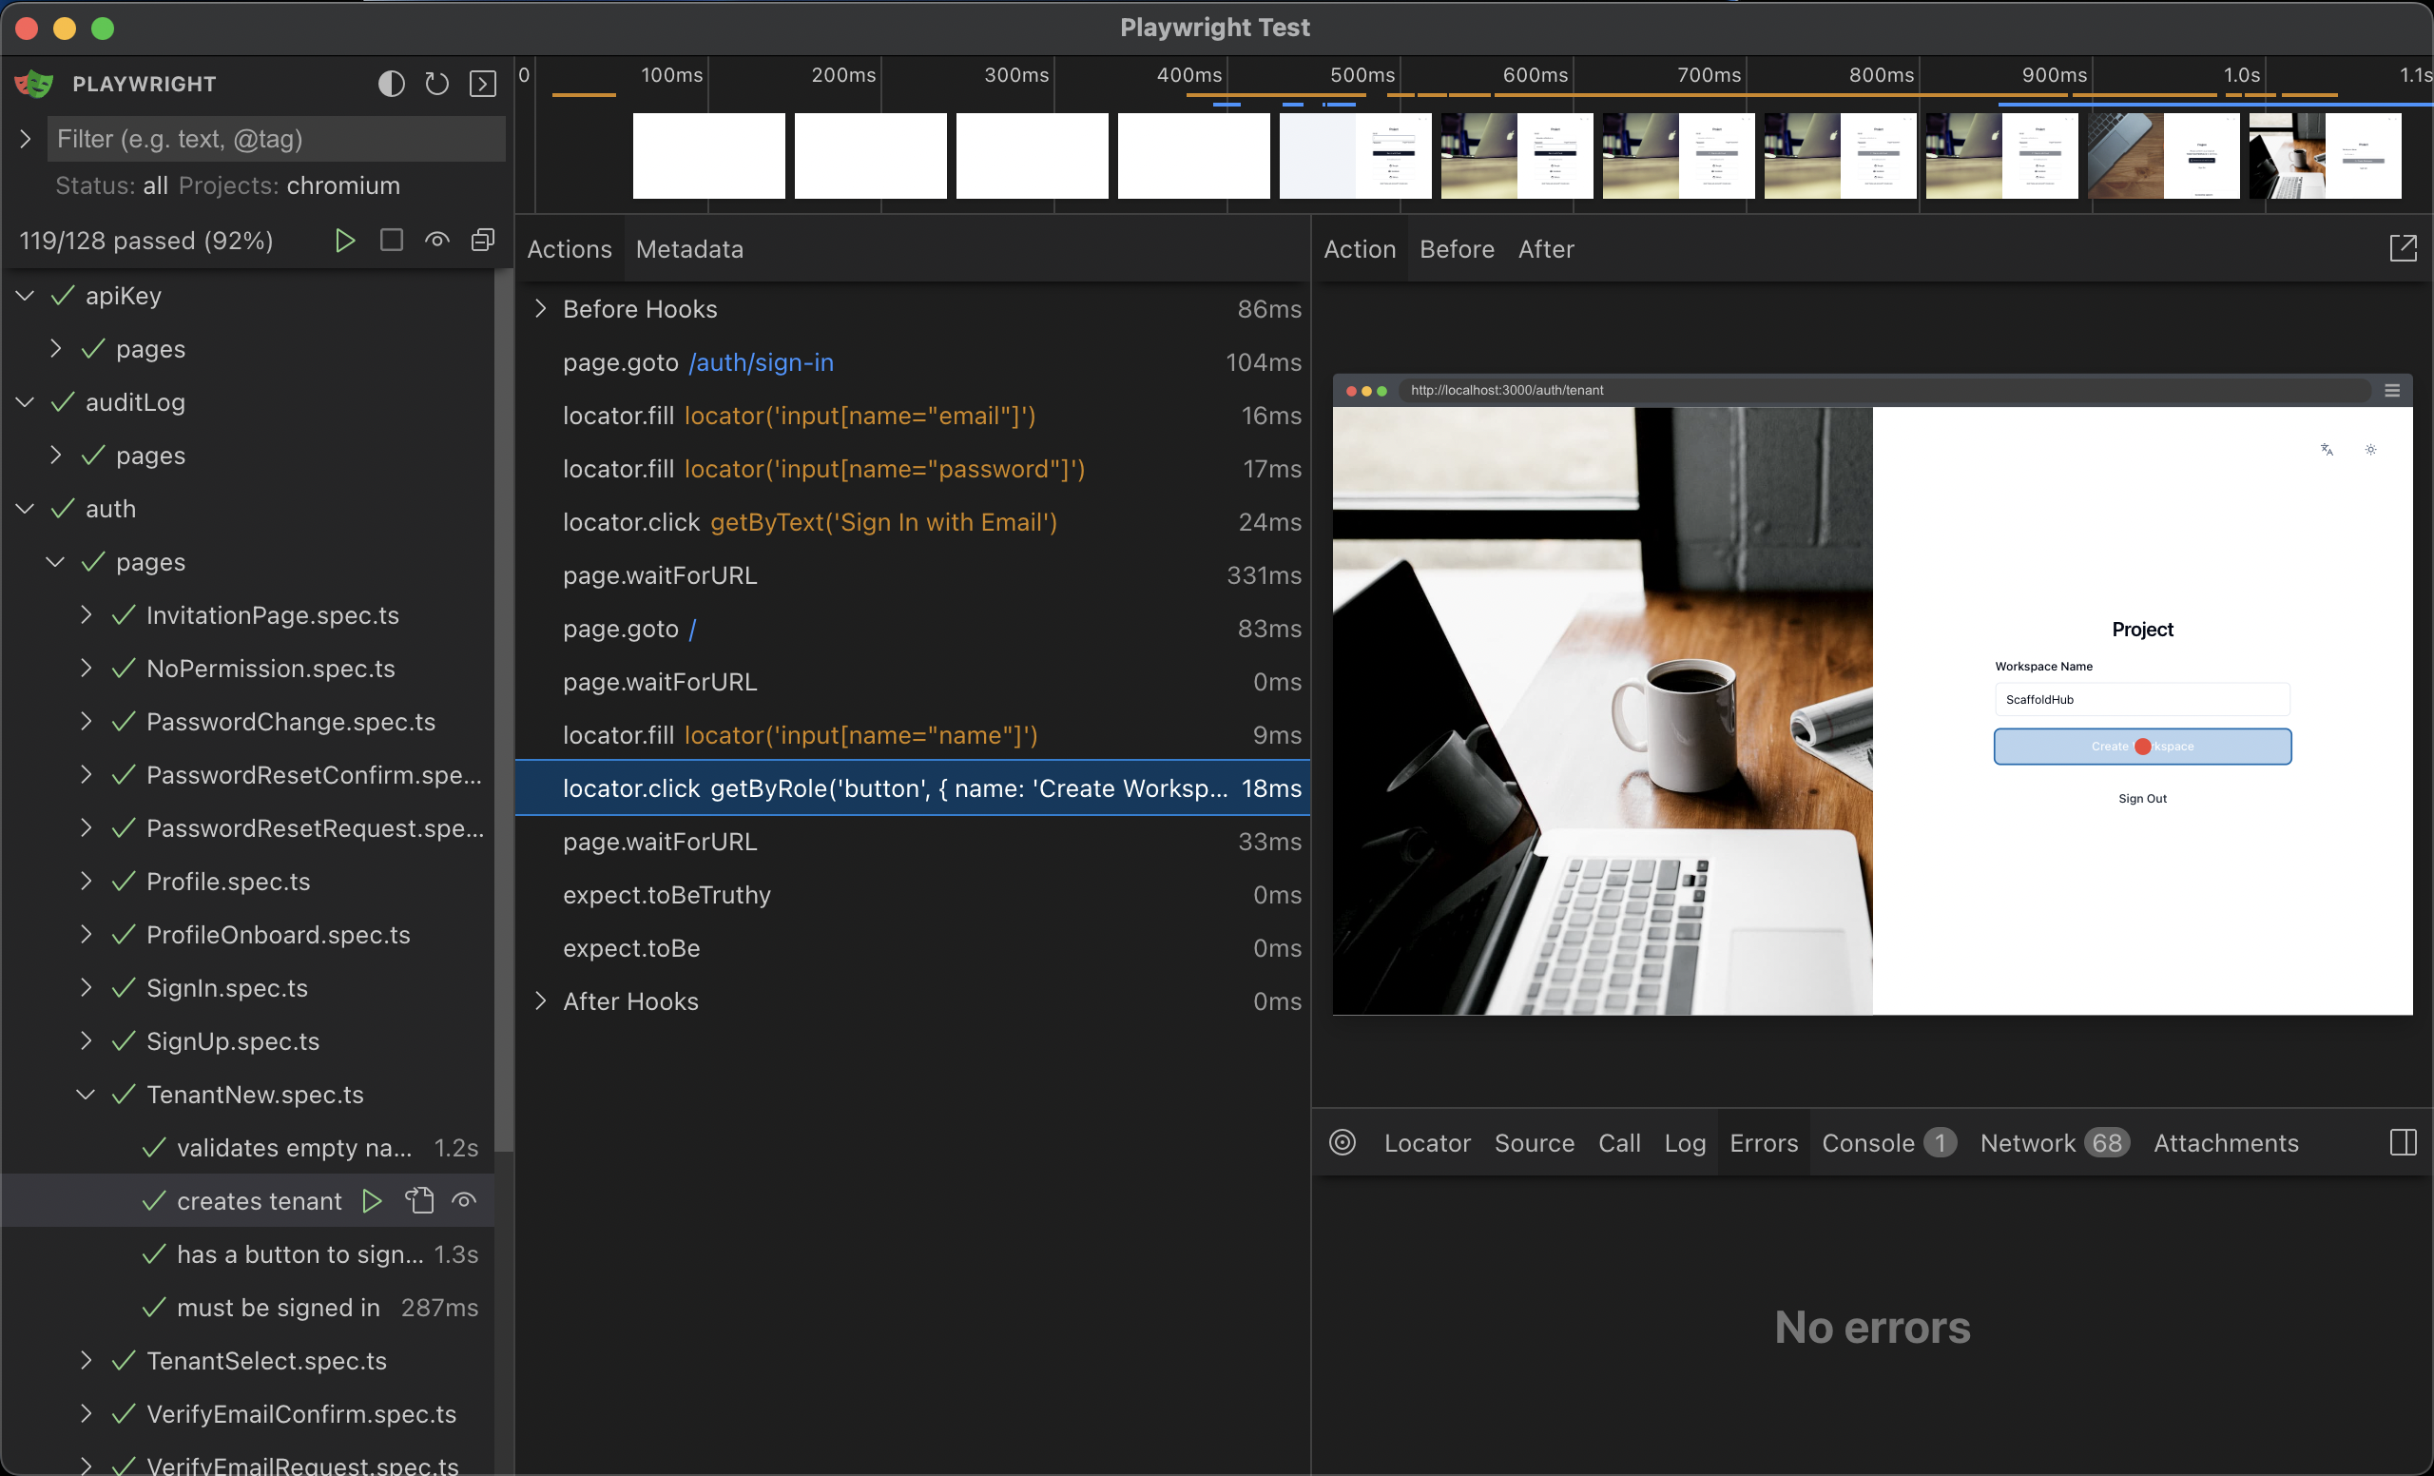Click the reload tests icon
This screenshot has height=1476, width=2434.
click(x=436, y=84)
